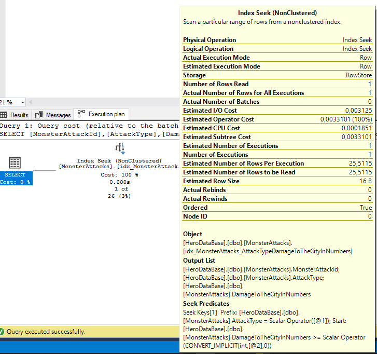The height and width of the screenshot is (354, 377).
Task: Click the 'Estimated Number of Executions' row
Action: tap(277, 145)
